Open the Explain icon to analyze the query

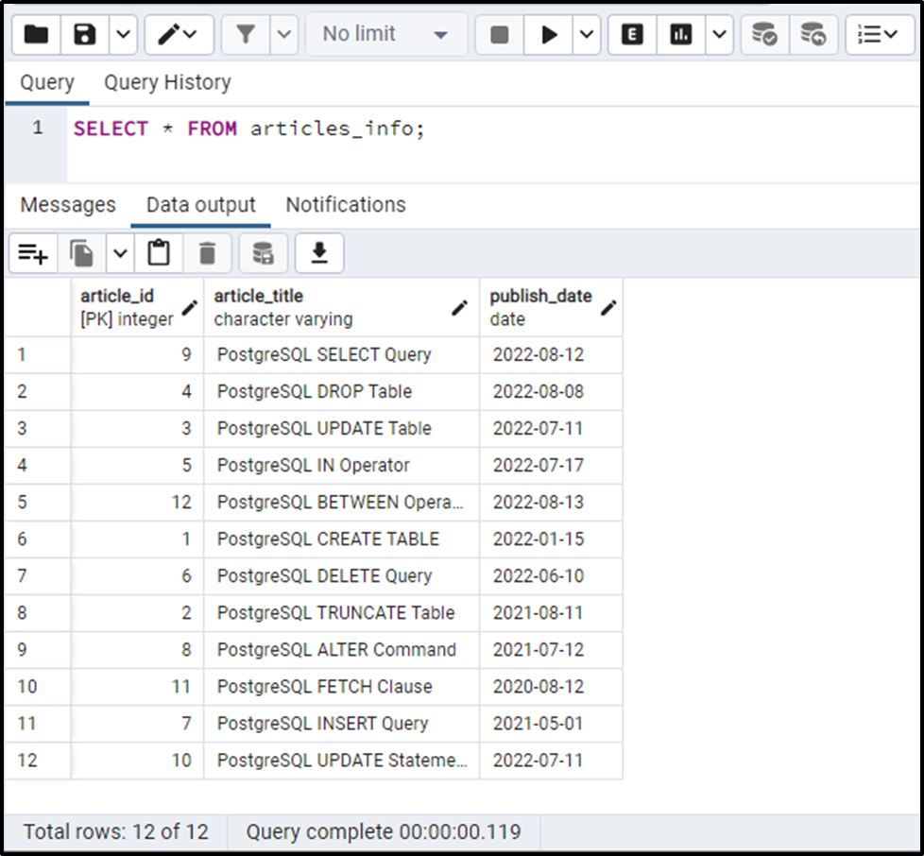point(631,34)
